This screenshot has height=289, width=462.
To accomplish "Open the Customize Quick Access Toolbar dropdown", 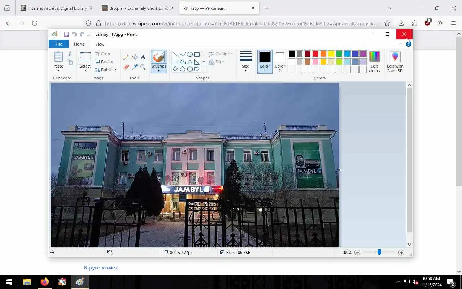I will point(89,35).
